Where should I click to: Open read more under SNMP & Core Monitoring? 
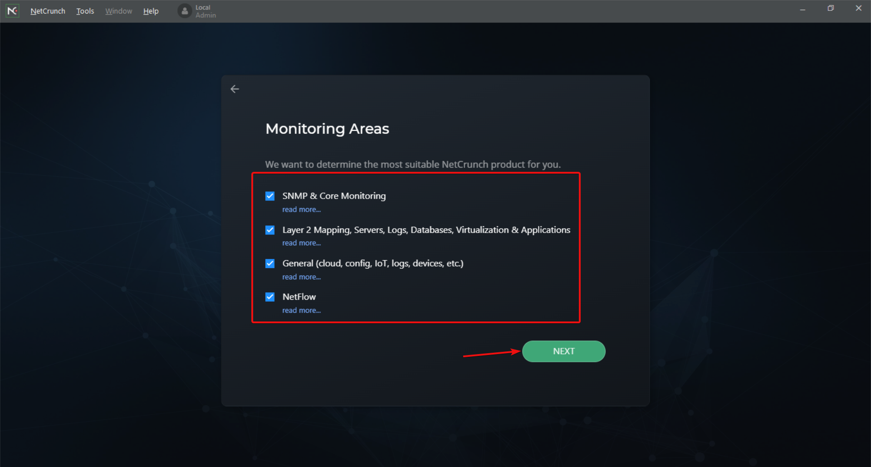click(301, 209)
